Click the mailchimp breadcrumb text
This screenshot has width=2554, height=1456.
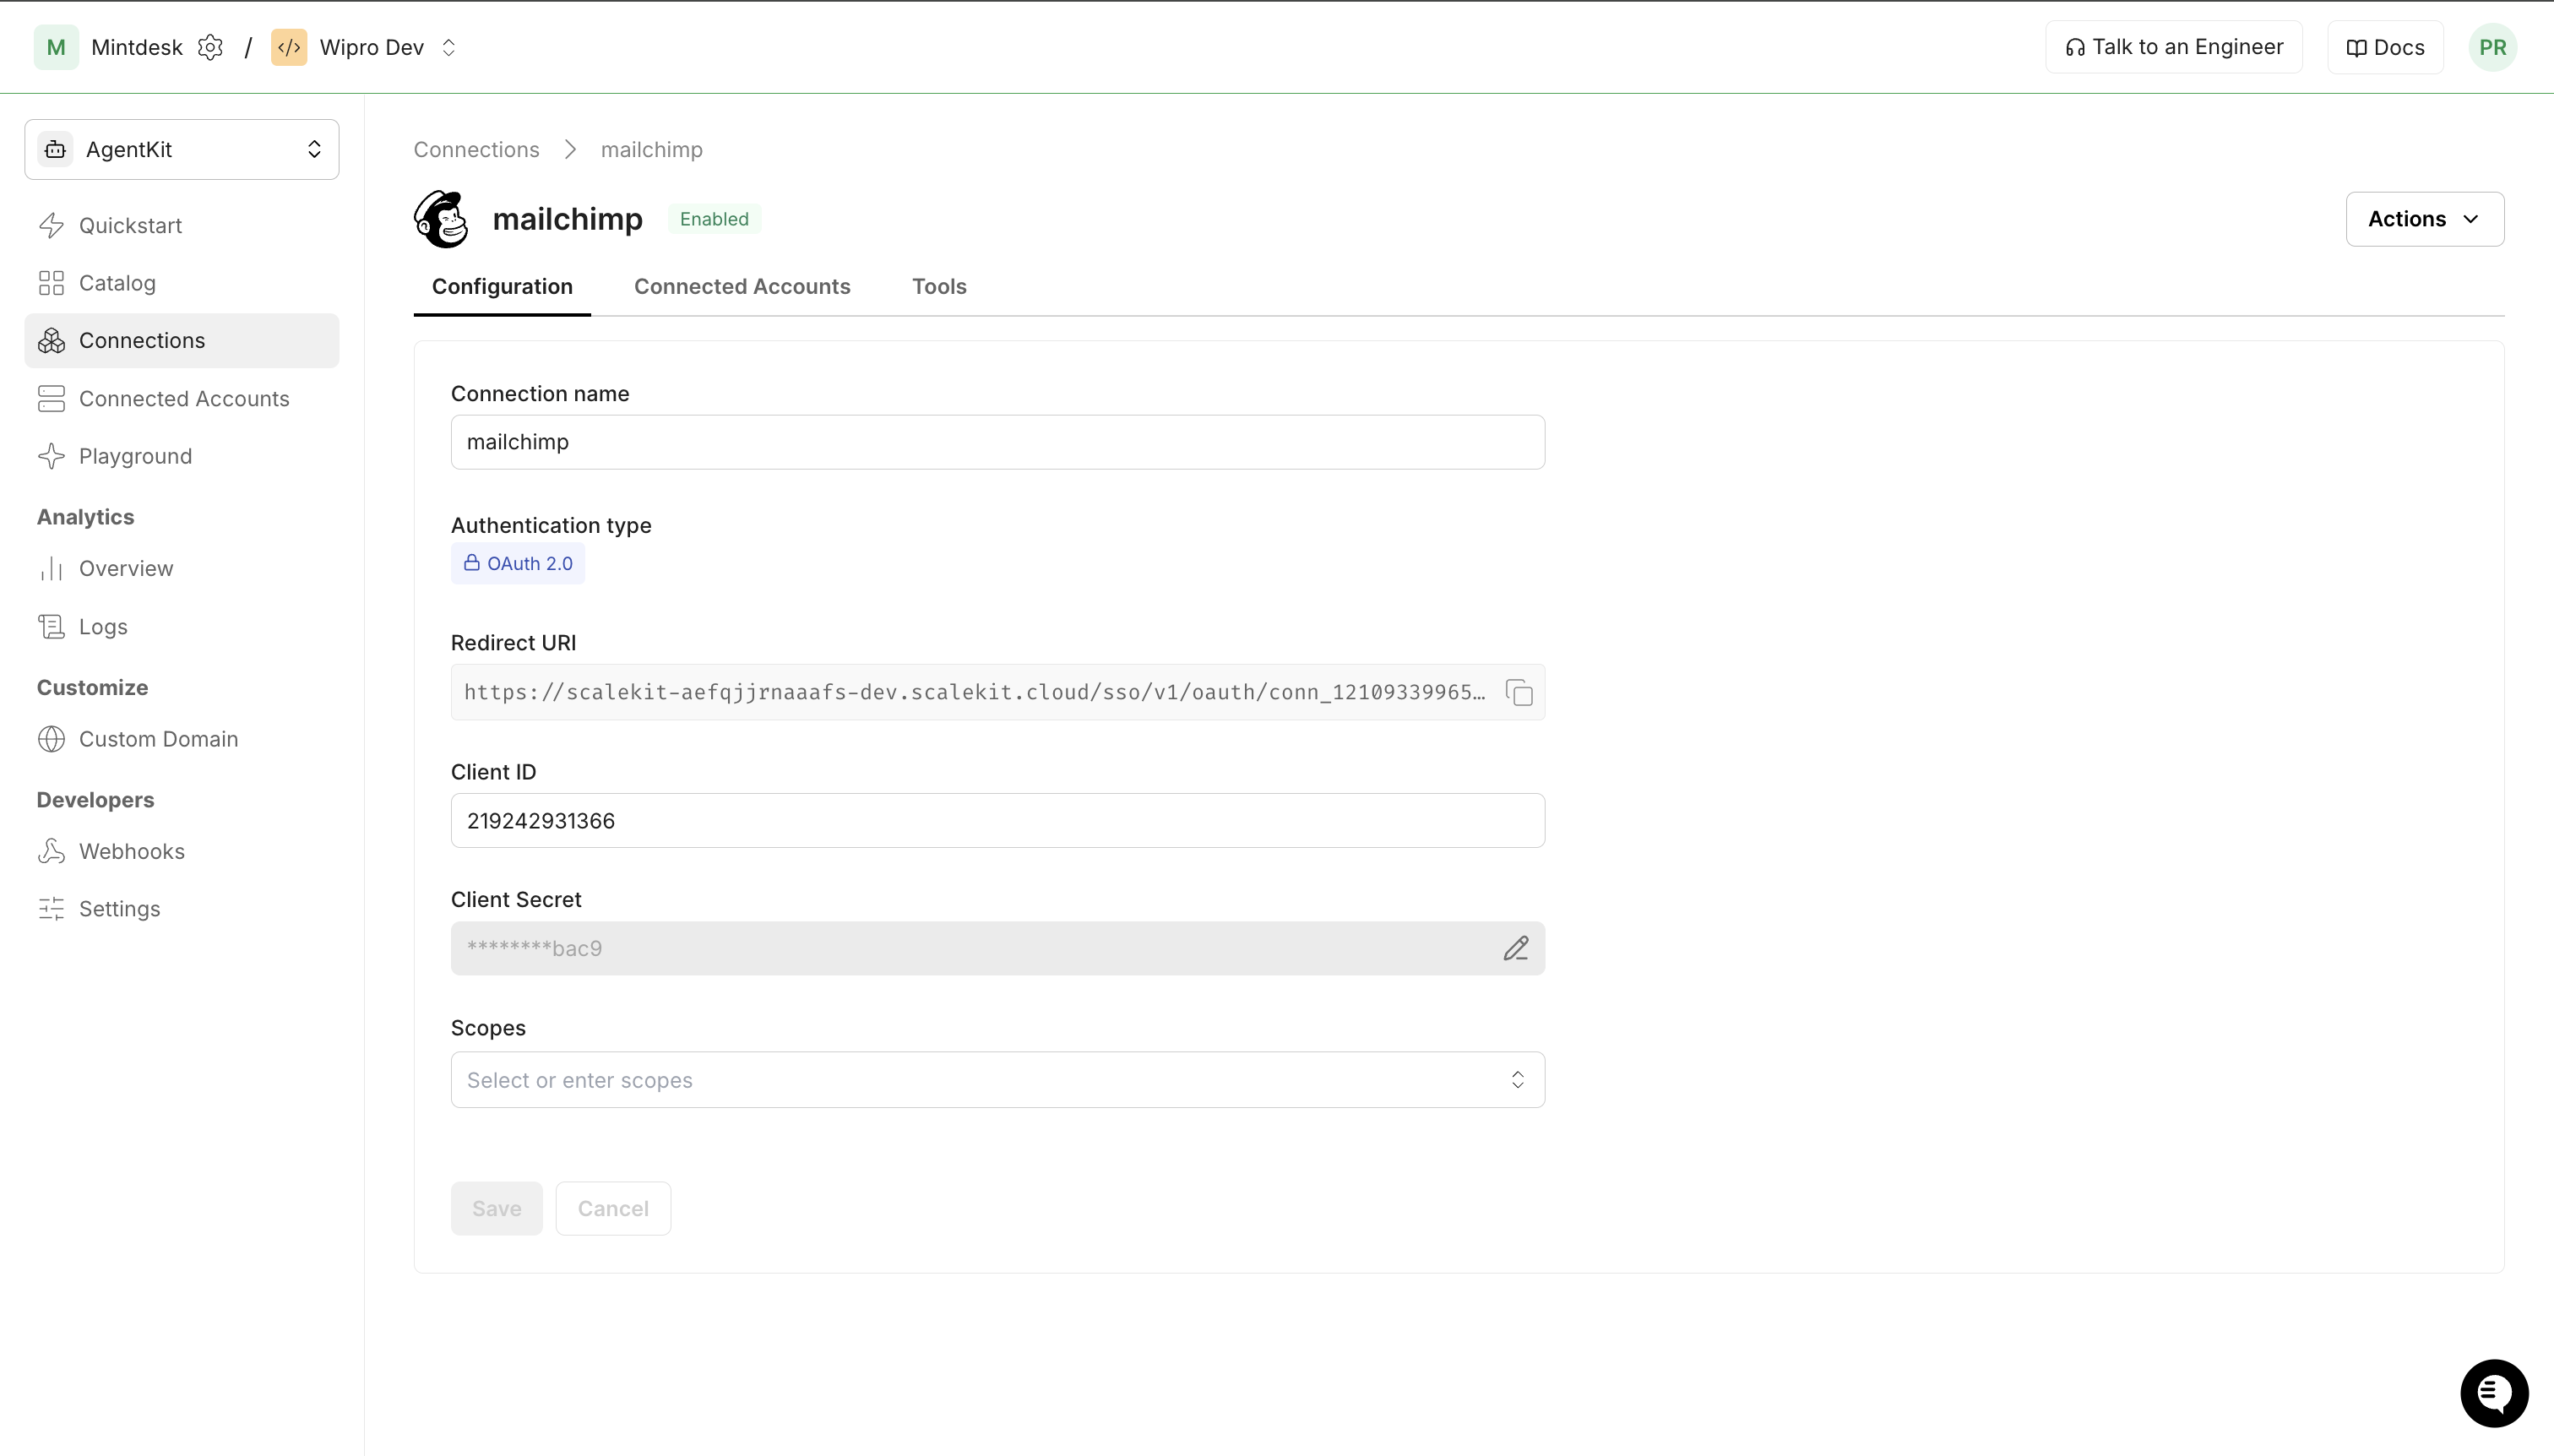pyautogui.click(x=652, y=149)
